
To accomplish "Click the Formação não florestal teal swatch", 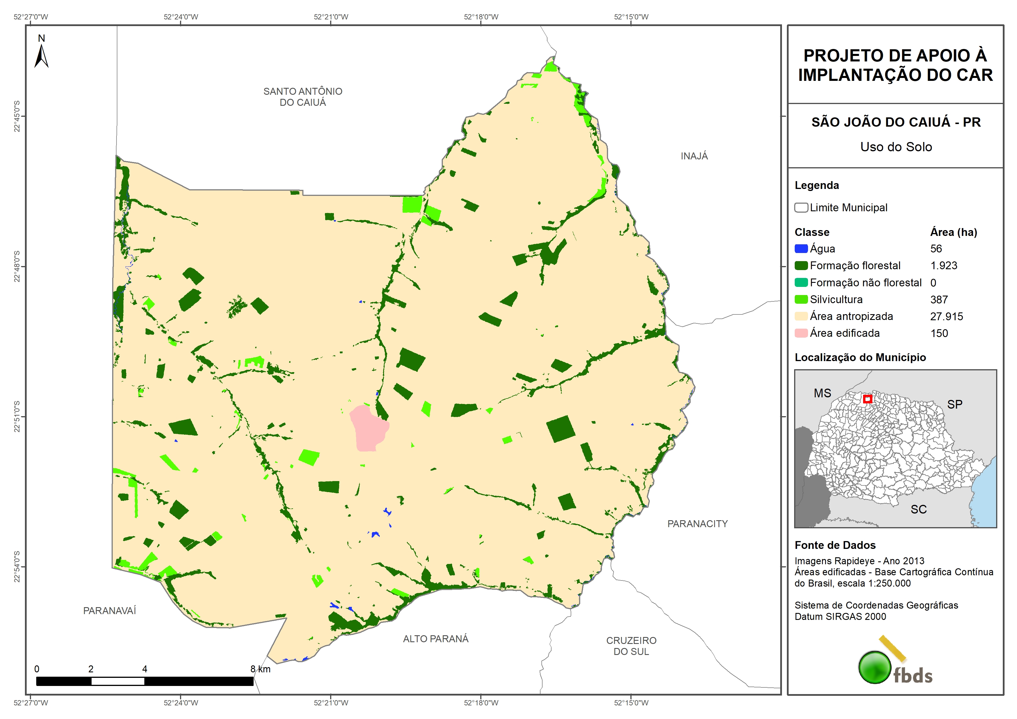I will point(801,283).
